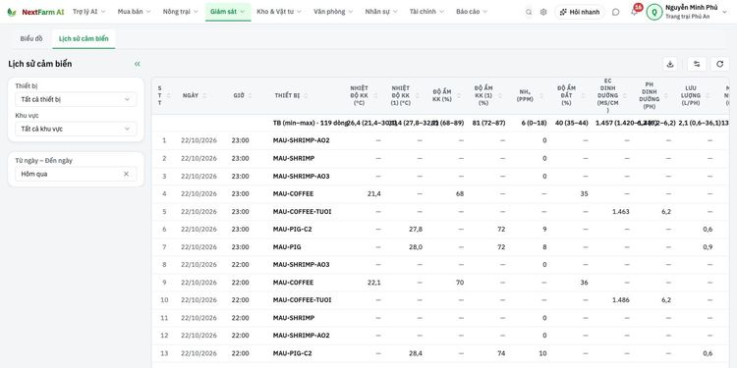Image resolution: width=737 pixels, height=368 pixels.
Task: Refresh the sensor history table
Action: click(x=719, y=65)
